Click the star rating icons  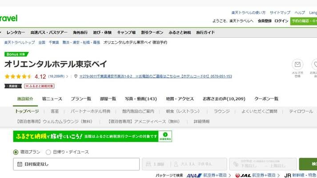pos(18,77)
